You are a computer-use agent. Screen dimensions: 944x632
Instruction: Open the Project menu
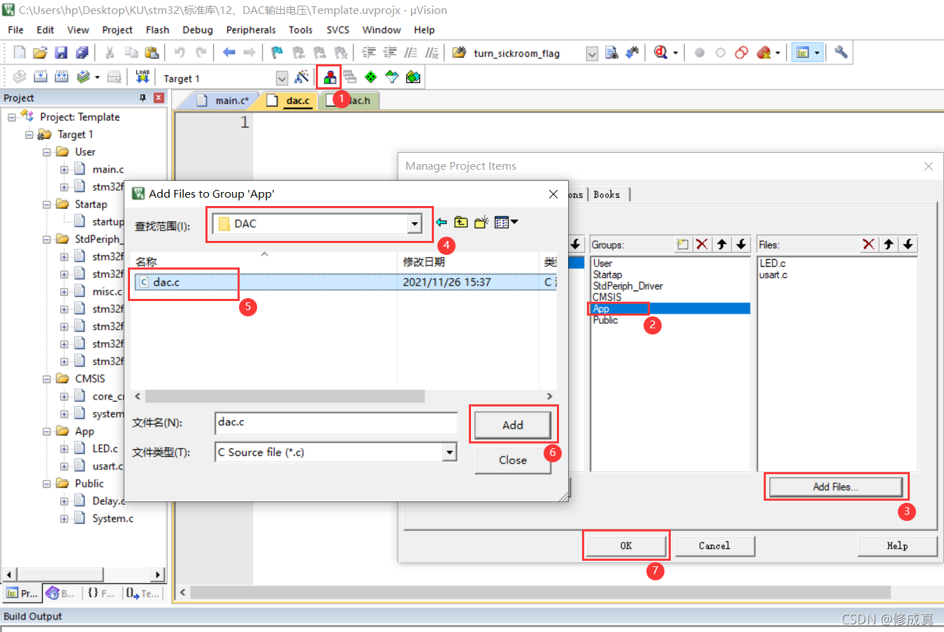tap(117, 30)
